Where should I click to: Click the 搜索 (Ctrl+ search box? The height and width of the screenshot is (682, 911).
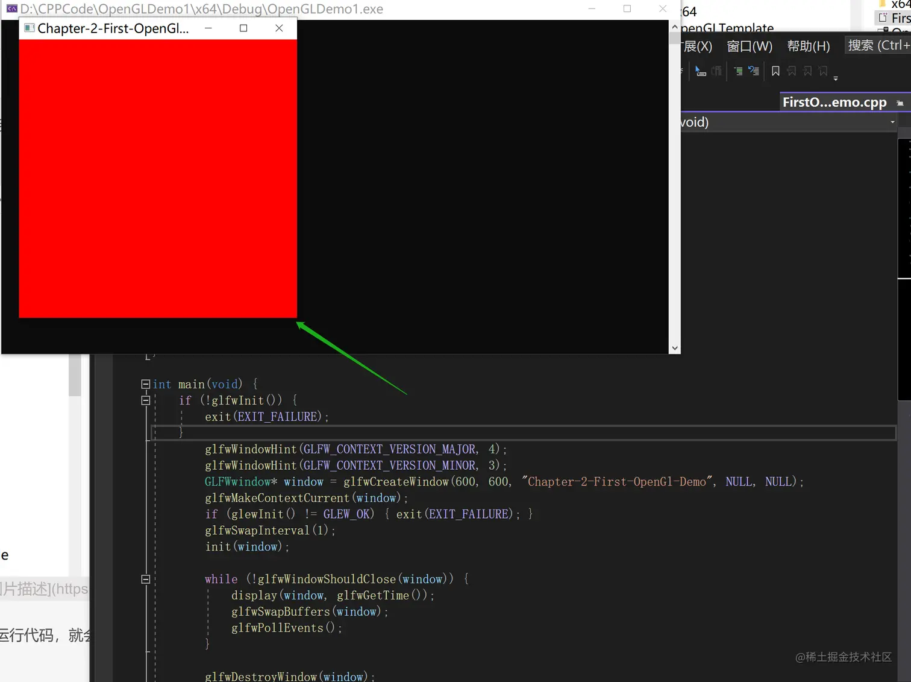coord(878,45)
